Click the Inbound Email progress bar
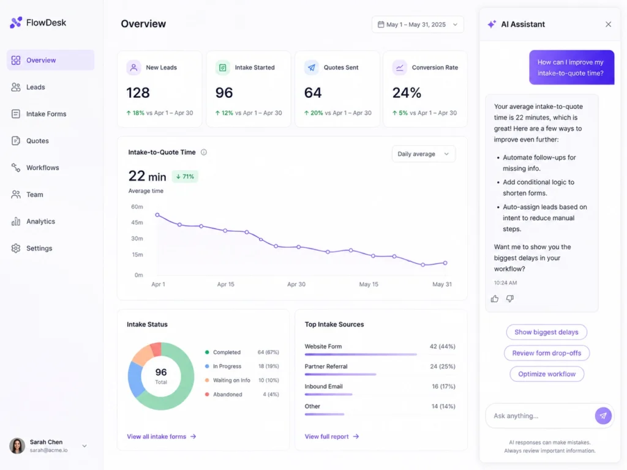 (329, 395)
